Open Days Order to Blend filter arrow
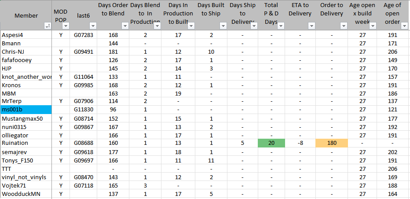This screenshot has height=199, width=410. coord(125,26)
